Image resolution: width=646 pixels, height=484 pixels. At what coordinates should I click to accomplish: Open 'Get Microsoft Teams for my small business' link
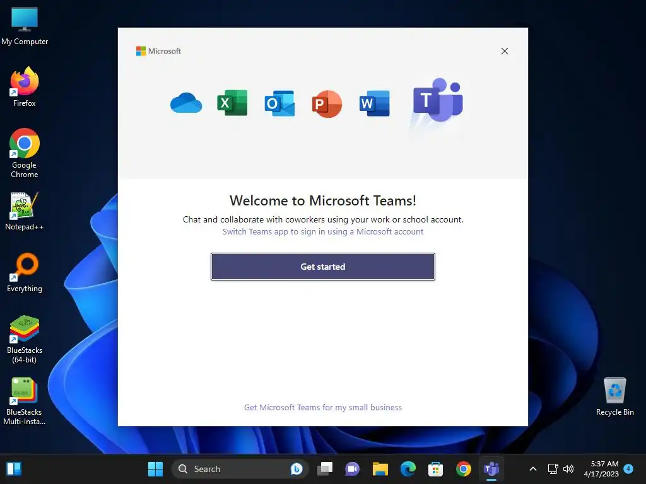[322, 408]
